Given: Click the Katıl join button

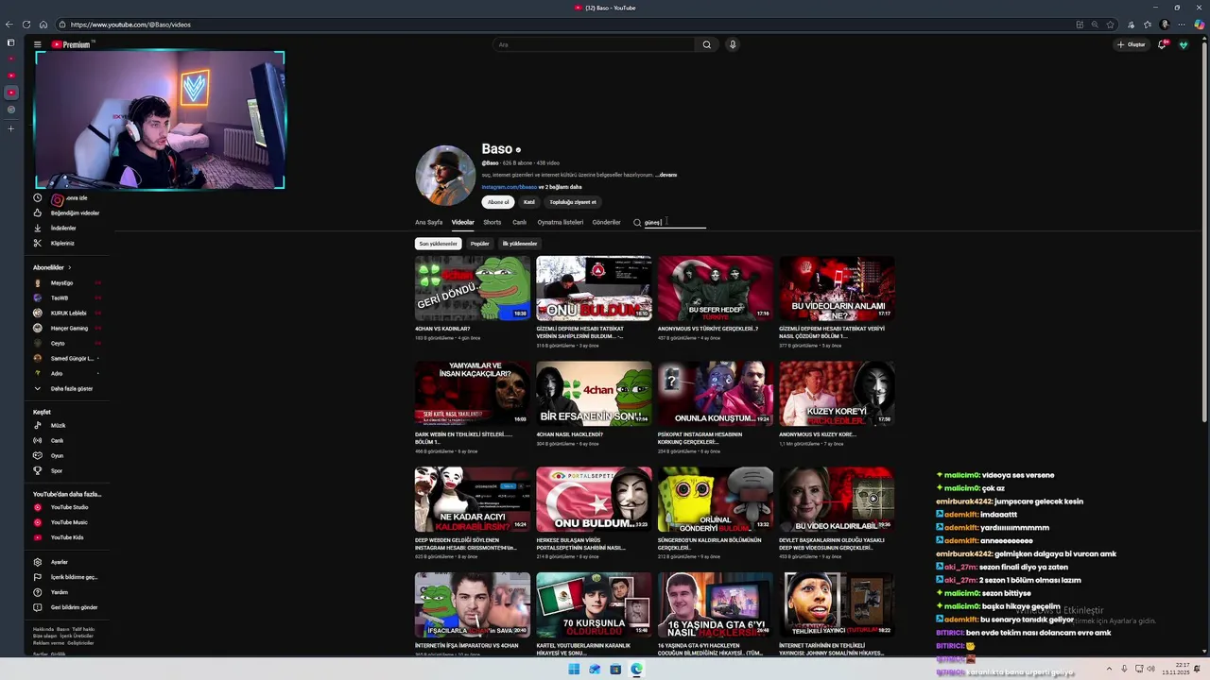Looking at the screenshot, I should click(x=529, y=202).
